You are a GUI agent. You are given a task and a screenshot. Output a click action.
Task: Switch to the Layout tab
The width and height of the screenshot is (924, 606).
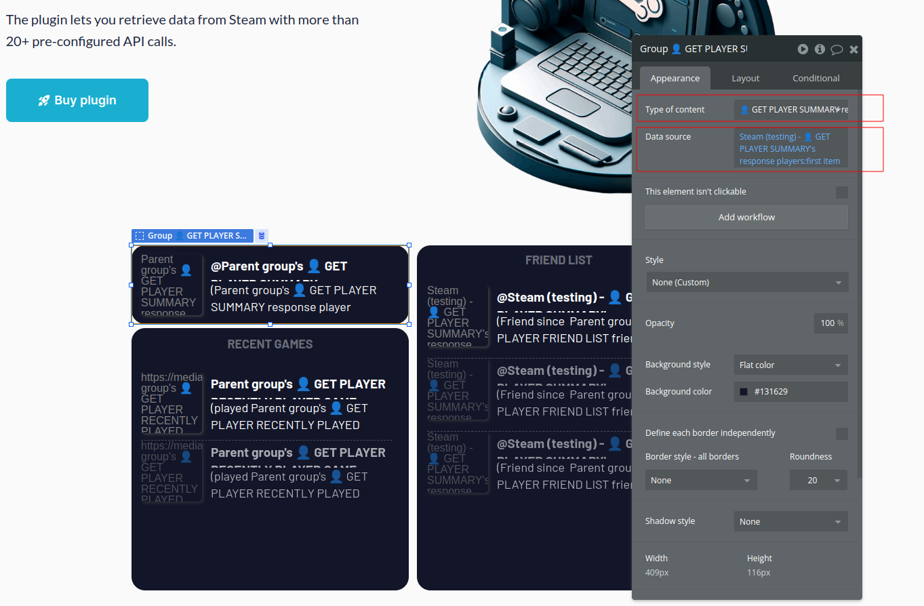[745, 78]
